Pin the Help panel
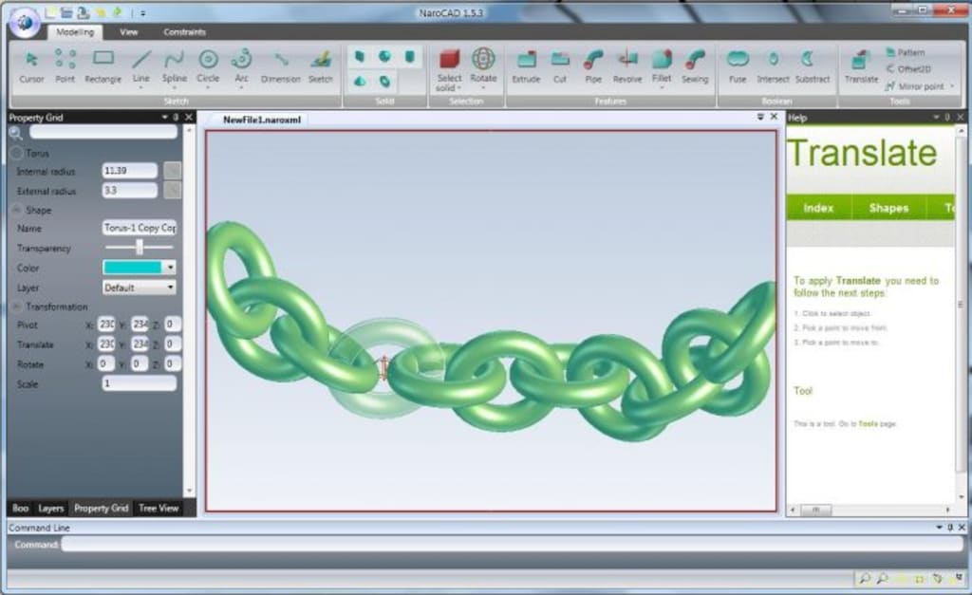972x595 pixels. [948, 117]
